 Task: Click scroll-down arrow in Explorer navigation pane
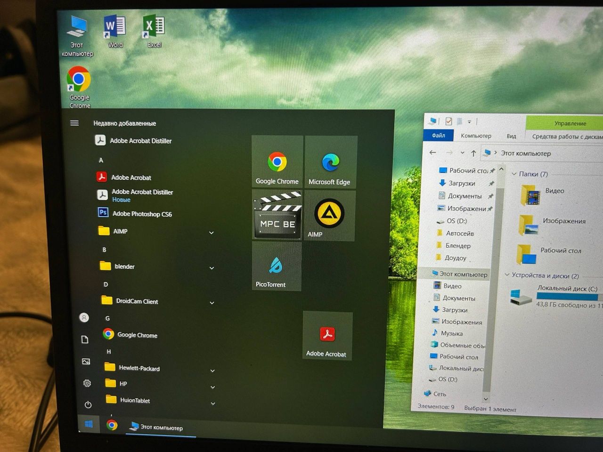486,399
